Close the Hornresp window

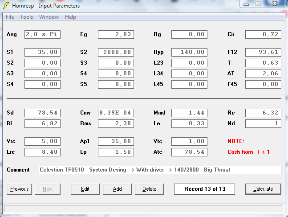275,4
